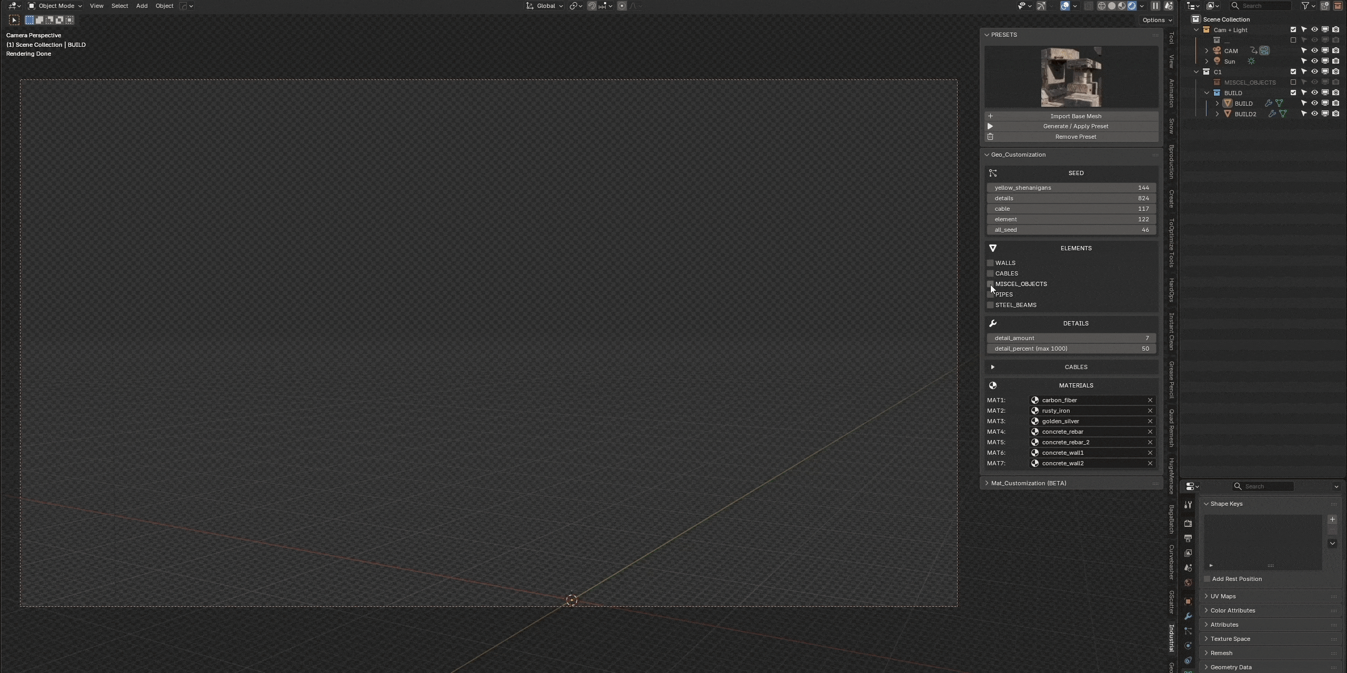Switch viewport to wireframe shading
Image resolution: width=1347 pixels, height=673 pixels.
[1101, 6]
